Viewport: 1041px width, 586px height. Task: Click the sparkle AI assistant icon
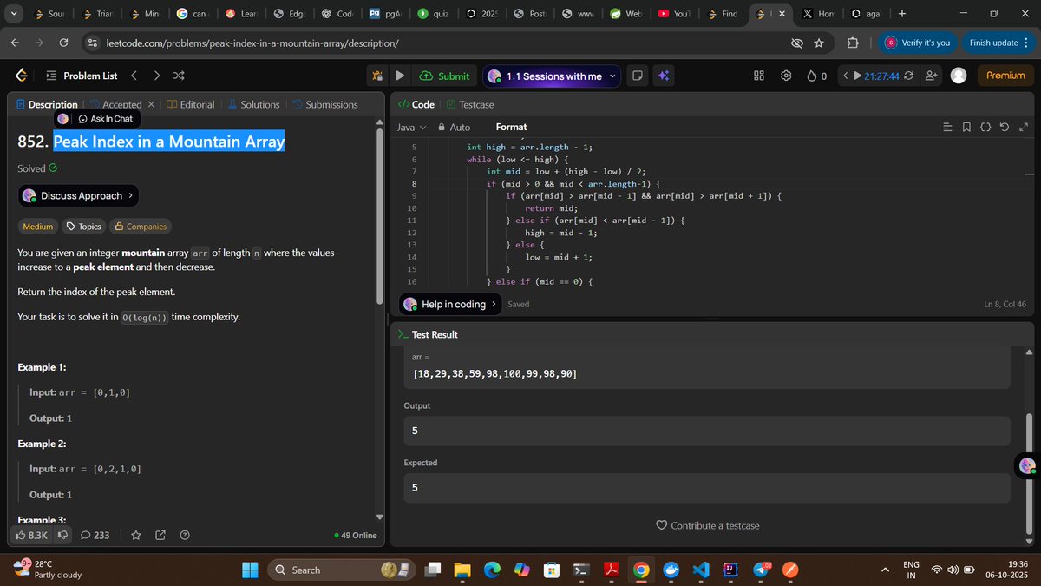pos(664,76)
